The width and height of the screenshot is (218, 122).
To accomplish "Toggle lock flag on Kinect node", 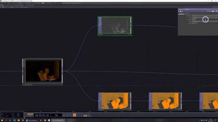I will pyautogui.click(x=24, y=66).
